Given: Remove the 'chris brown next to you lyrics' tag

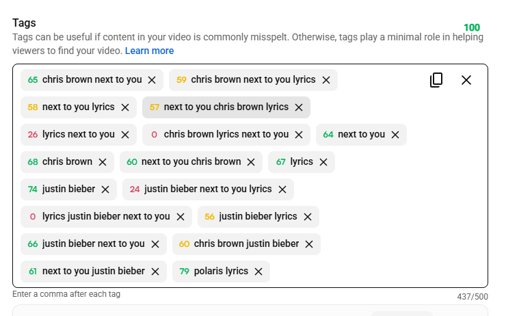Looking at the screenshot, I should tap(326, 80).
